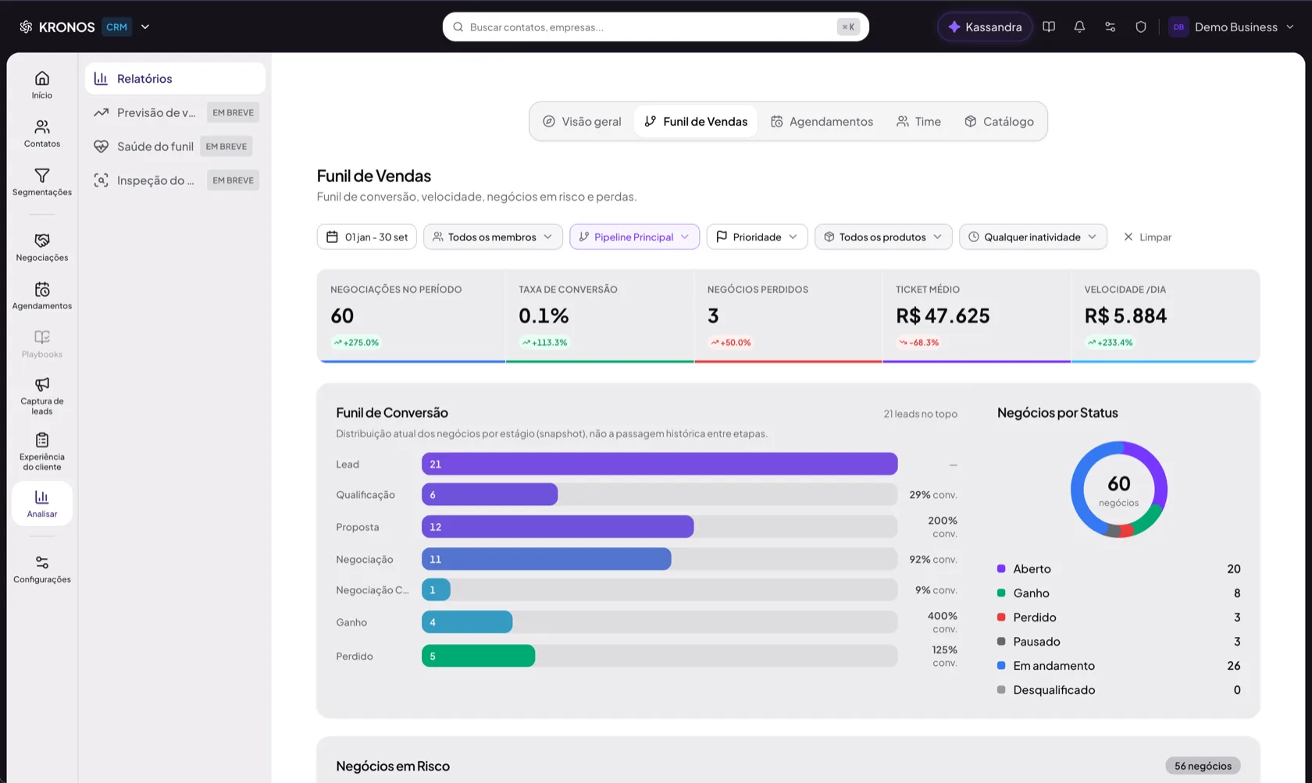Screen dimensions: 1312x783
Task: Switch to Time tab
Action: 919,121
